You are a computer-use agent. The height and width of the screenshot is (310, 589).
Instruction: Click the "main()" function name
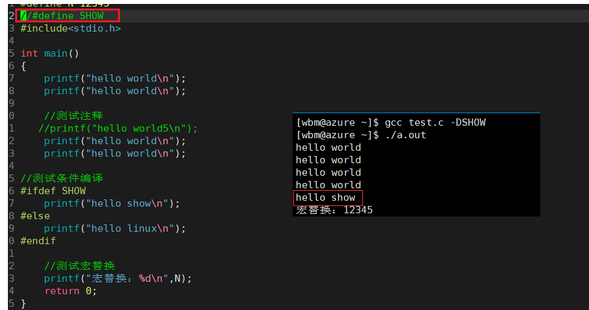pos(62,53)
